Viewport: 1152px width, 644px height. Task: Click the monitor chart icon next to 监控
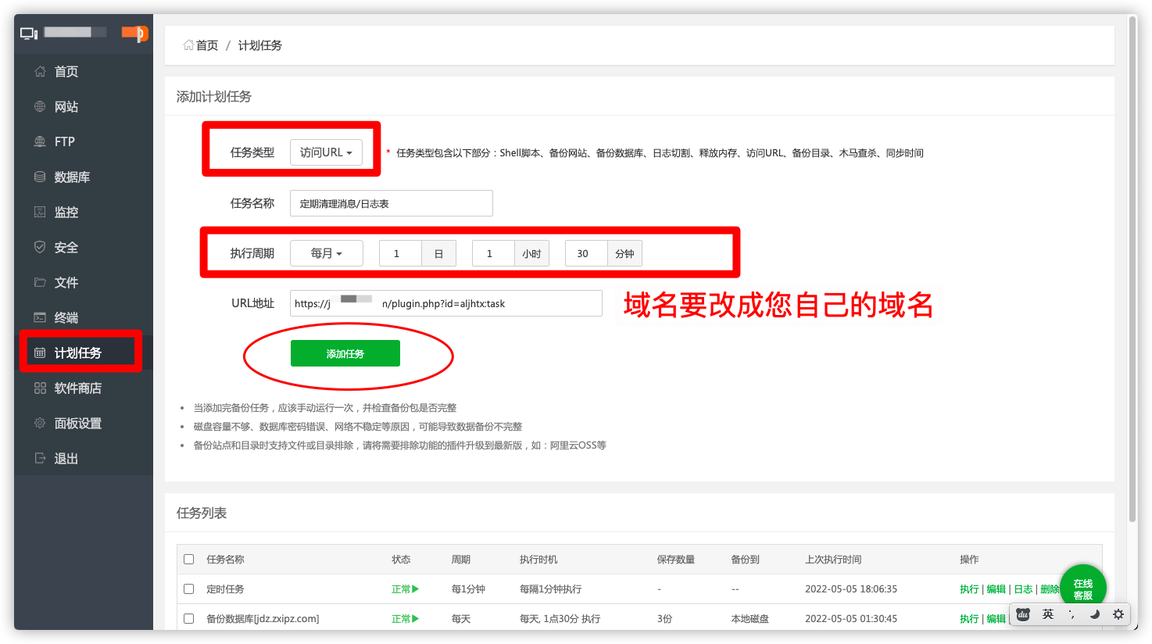40,212
